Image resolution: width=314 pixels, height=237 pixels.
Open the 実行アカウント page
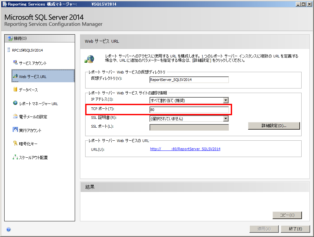(x=30, y=131)
